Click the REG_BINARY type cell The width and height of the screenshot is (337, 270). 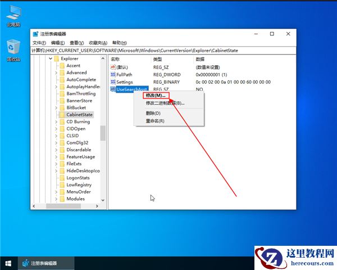click(x=166, y=82)
